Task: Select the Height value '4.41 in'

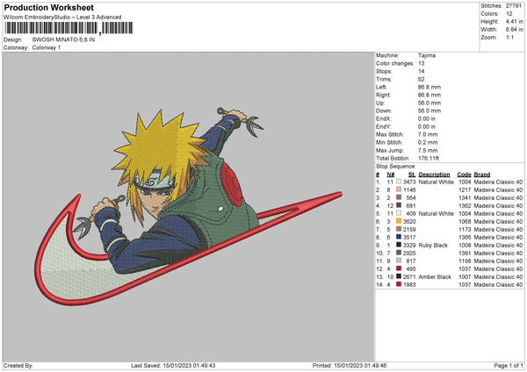Action: pos(514,21)
